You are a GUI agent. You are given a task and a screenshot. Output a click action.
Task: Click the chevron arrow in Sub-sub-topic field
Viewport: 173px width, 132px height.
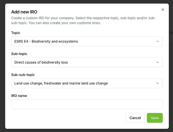157,83
